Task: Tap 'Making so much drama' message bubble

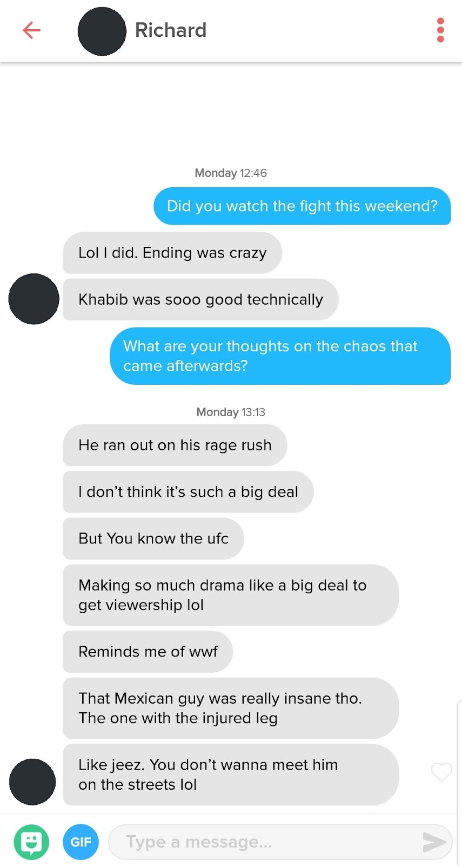Action: [231, 595]
